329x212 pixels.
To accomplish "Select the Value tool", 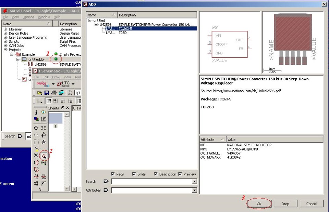I will coord(44,176).
